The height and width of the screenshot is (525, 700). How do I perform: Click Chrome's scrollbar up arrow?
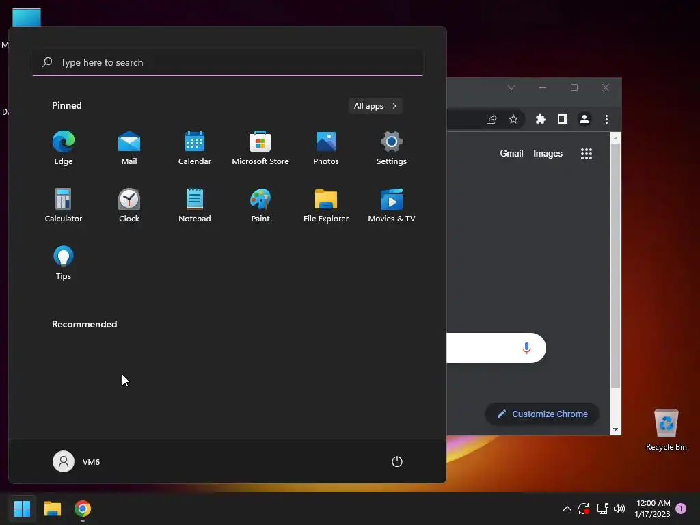tap(616, 138)
